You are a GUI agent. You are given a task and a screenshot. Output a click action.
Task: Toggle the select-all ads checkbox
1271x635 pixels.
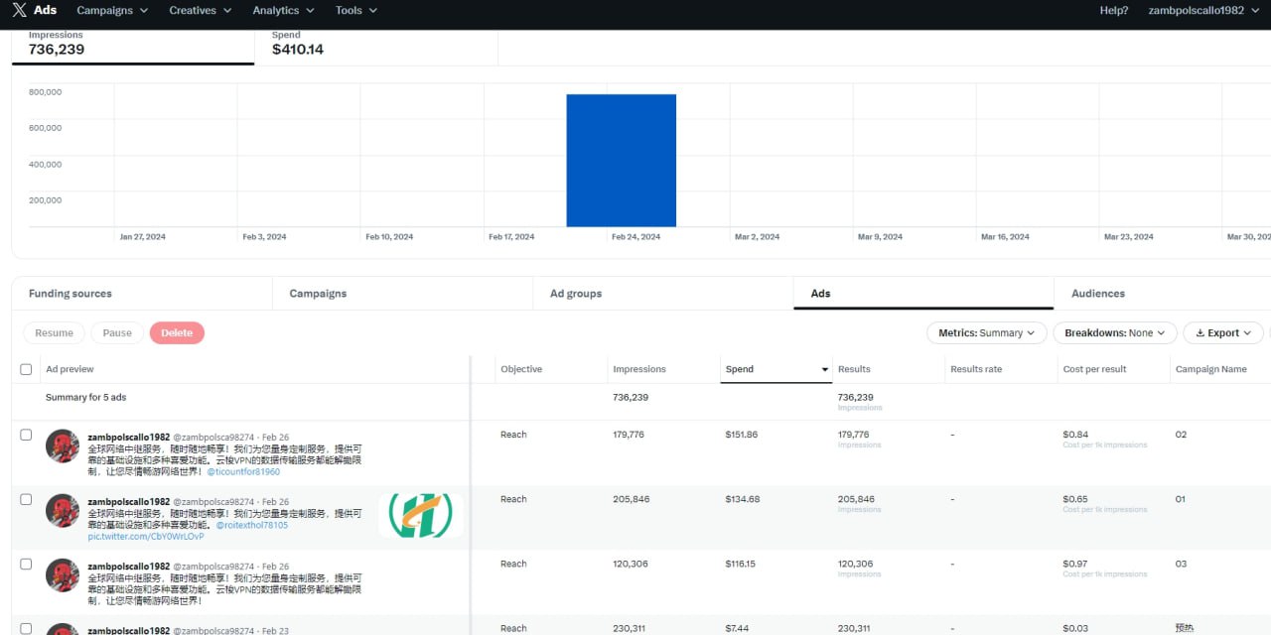pyautogui.click(x=26, y=369)
